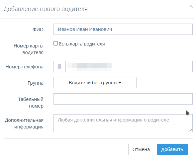Click the 'Номер карты водителя' label
195x164 pixels.
[29, 49]
